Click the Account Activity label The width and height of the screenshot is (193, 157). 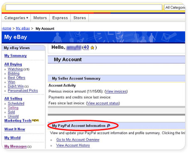[x=62, y=85]
